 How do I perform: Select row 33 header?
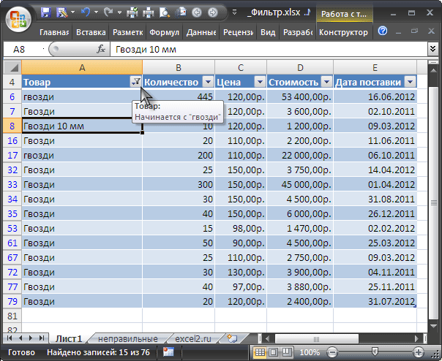(x=12, y=184)
